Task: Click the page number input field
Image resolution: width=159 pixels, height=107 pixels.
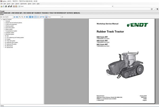Action: pos(8,17)
